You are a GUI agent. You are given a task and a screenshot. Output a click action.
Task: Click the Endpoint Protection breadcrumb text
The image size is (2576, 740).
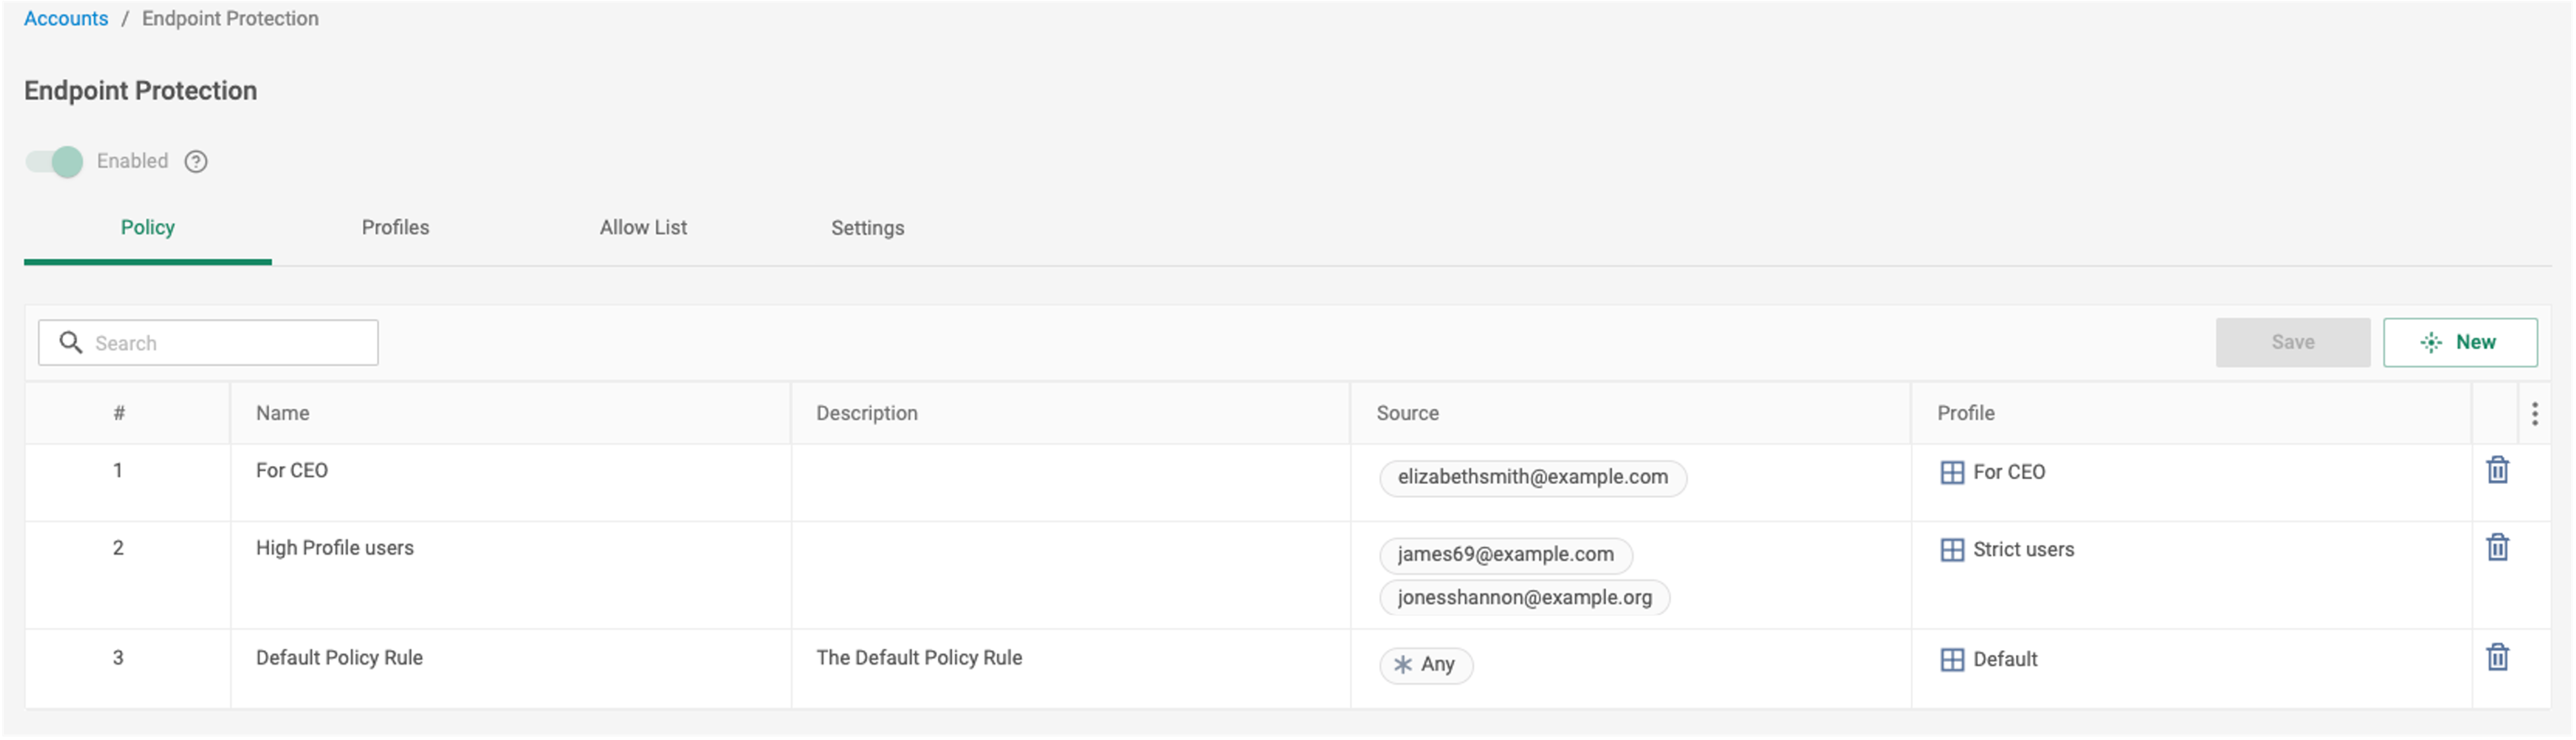230,19
